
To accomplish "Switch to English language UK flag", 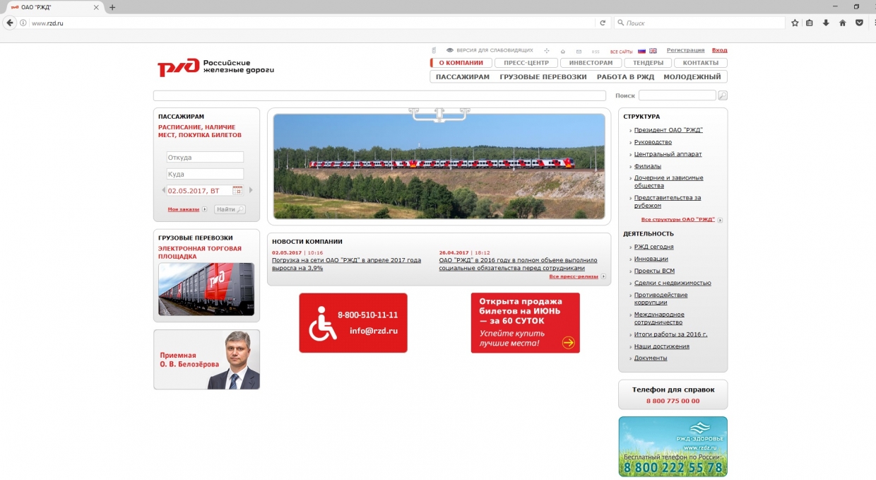I will 653,51.
